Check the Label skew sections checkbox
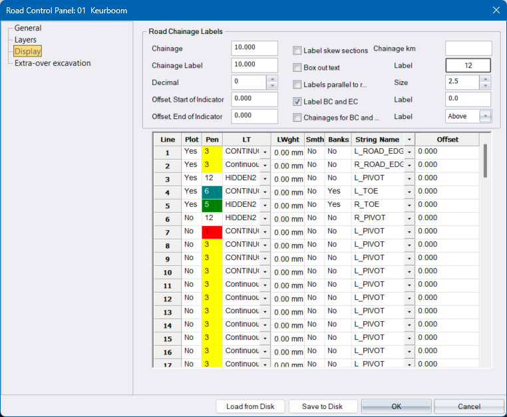Image resolution: width=507 pixels, height=417 pixels. click(x=297, y=51)
